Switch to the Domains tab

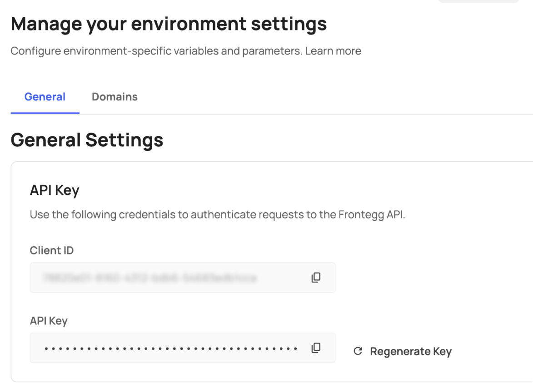pos(115,97)
